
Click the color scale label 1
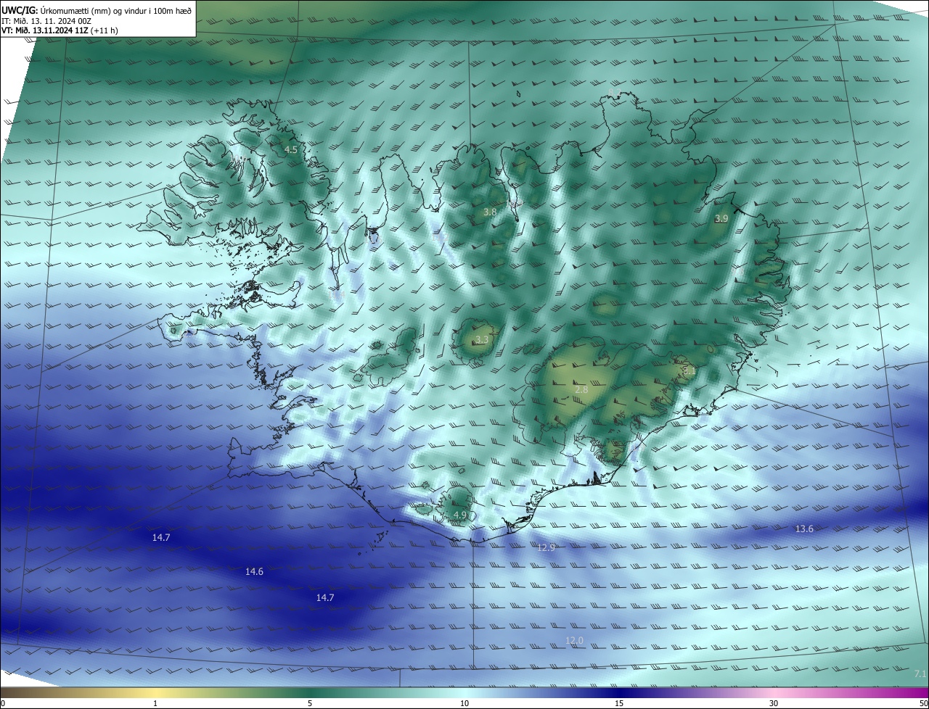point(155,704)
